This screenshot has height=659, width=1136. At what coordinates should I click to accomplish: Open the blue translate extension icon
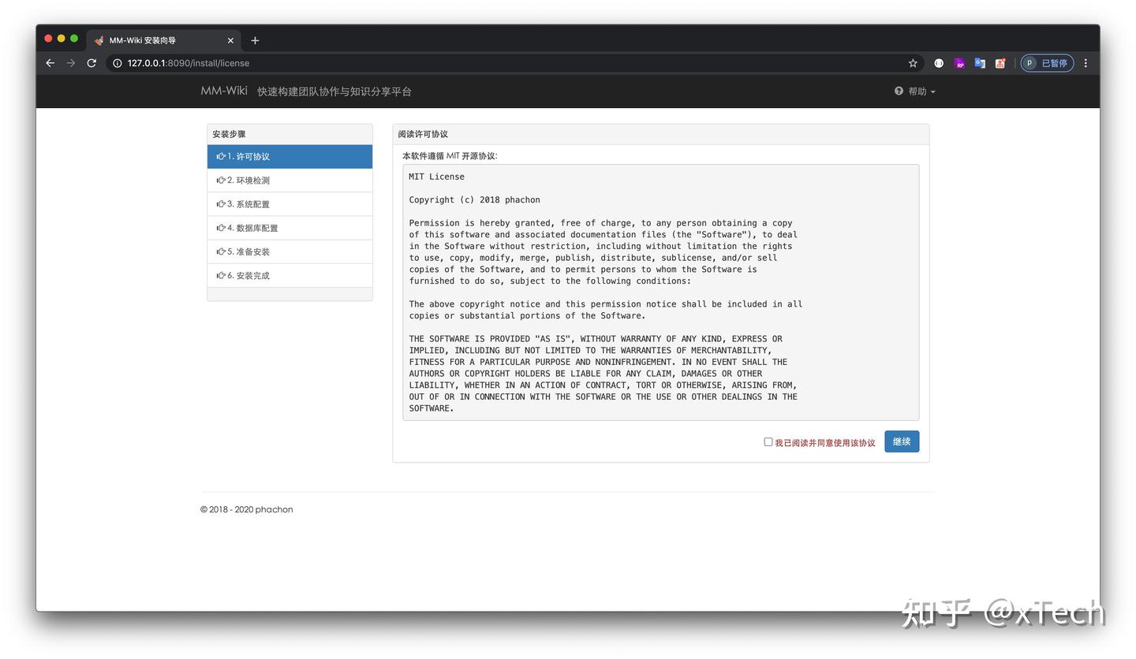[980, 63]
